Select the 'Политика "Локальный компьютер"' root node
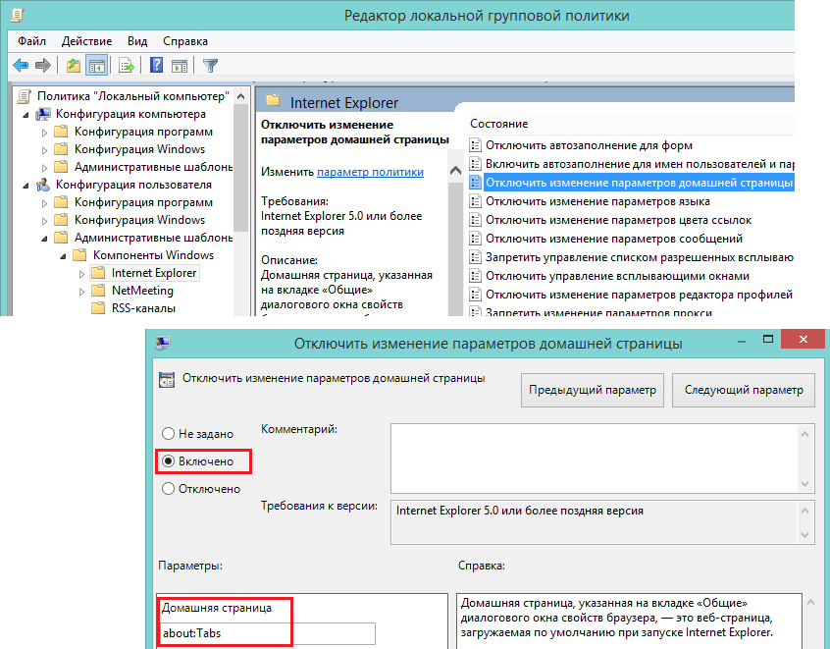 pos(132,96)
